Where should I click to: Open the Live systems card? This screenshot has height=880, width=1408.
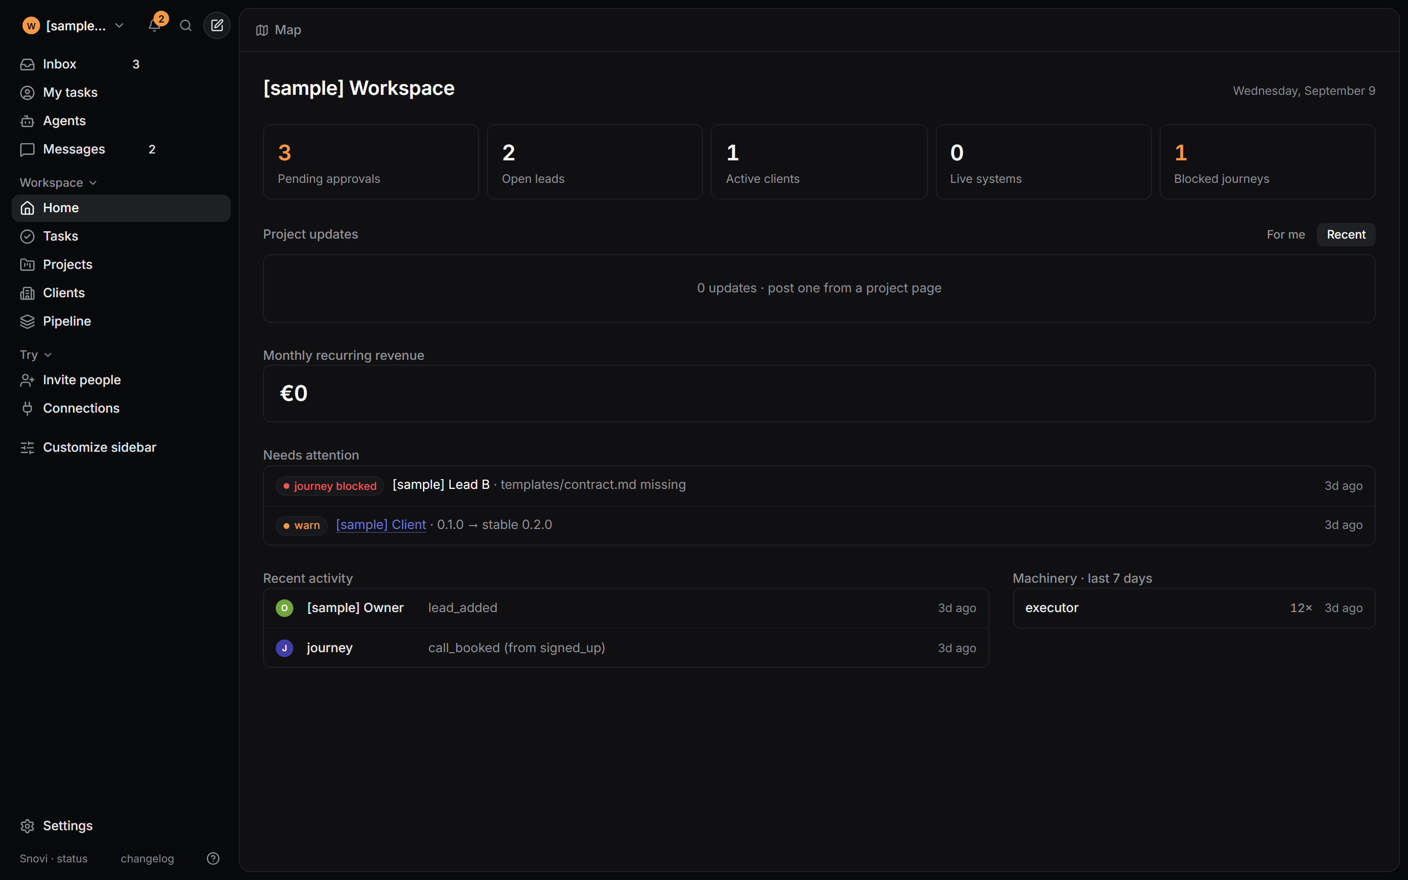(1043, 162)
